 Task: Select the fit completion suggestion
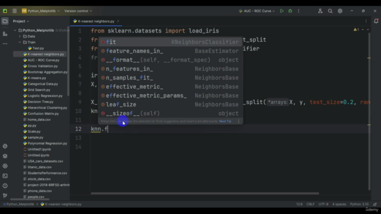pyautogui.click(x=170, y=42)
